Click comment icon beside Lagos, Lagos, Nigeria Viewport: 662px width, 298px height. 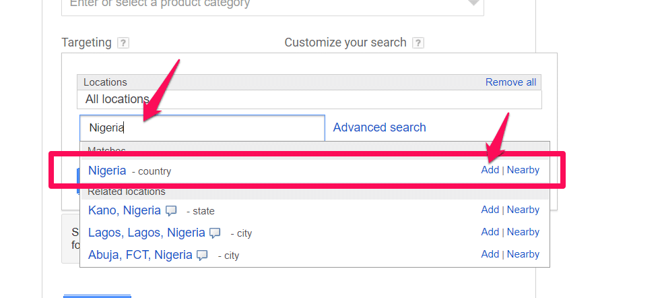(216, 233)
